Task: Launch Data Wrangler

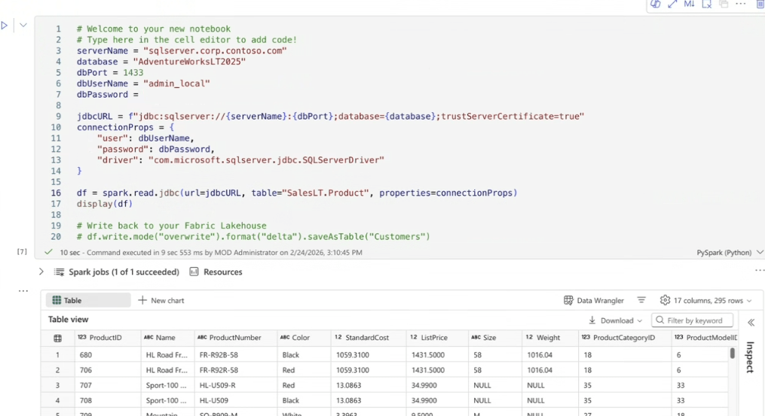Action: click(x=594, y=300)
